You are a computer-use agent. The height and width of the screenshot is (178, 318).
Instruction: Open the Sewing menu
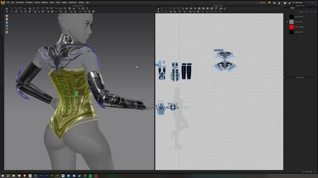[x=37, y=2]
